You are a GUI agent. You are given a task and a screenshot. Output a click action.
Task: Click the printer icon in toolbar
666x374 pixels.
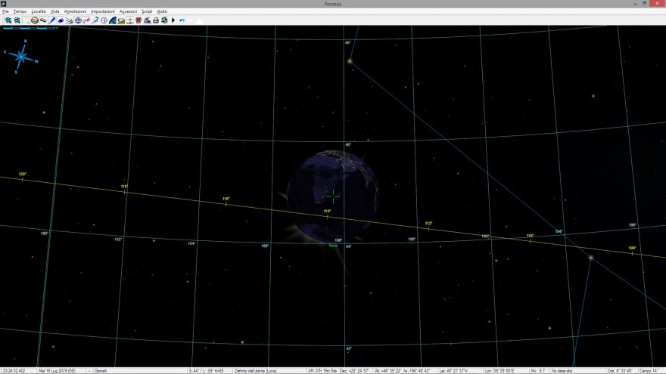coord(155,20)
